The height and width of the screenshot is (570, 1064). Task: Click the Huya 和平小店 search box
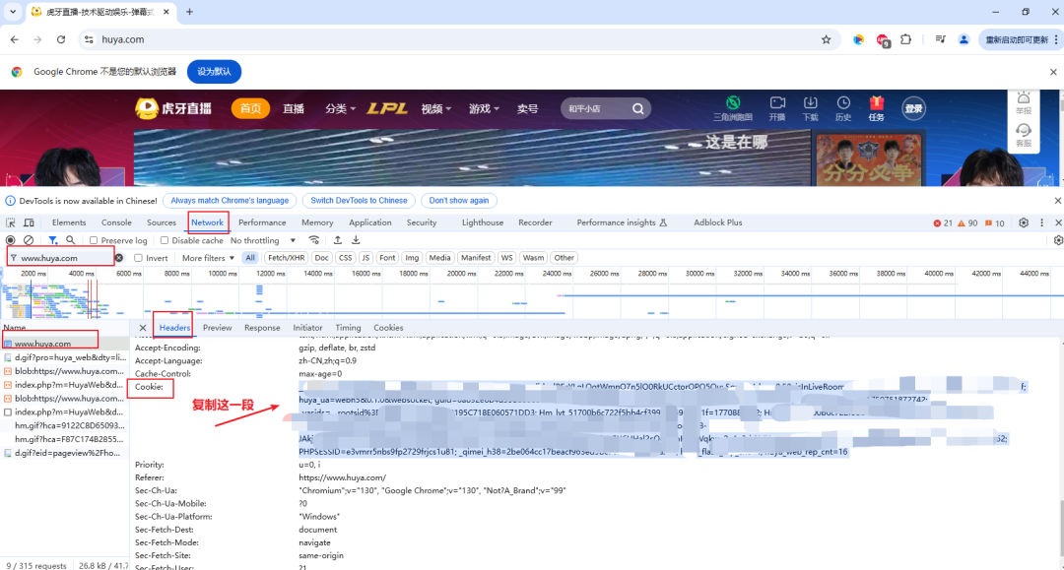click(x=597, y=108)
